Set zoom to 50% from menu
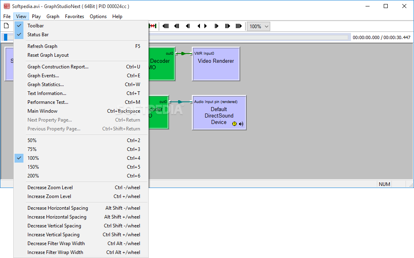 (x=81, y=140)
